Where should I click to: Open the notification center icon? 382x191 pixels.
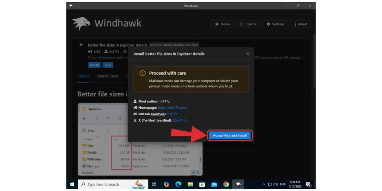coord(308,184)
